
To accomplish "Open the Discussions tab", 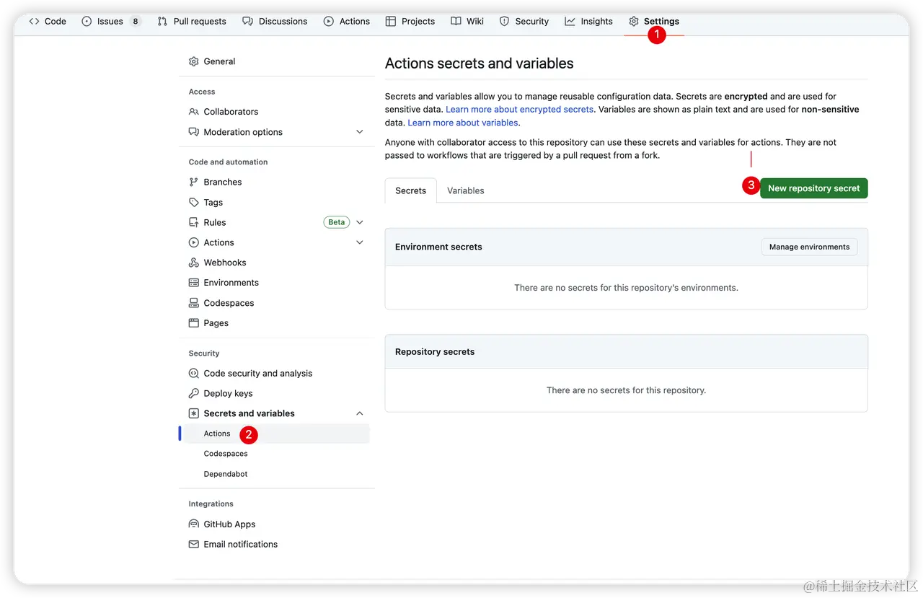I will (275, 22).
